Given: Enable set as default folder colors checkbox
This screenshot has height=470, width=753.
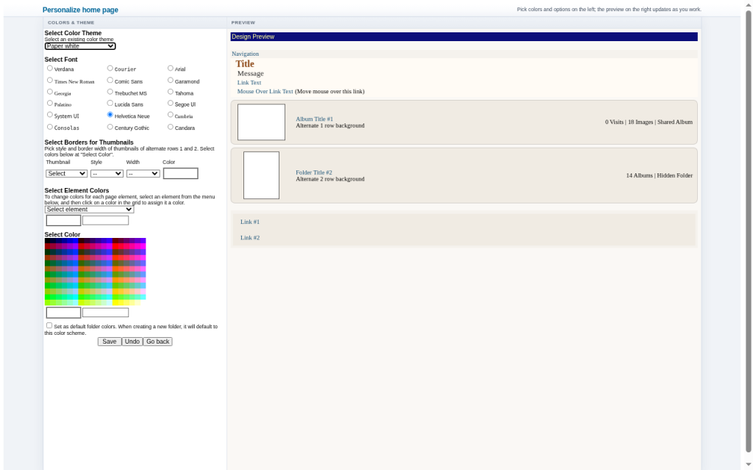Looking at the screenshot, I should click(x=49, y=325).
